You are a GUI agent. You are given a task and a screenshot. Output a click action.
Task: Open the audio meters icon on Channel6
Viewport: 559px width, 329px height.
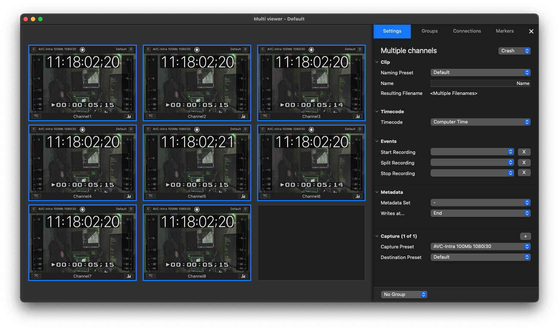[x=358, y=196]
